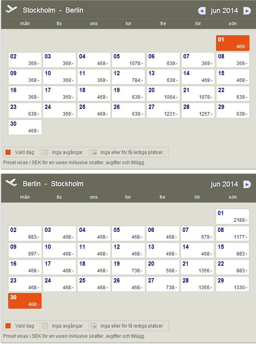256x344 pixels.
Task: Pick June 27 outbound priced 1231:-
Action: (x=163, y=110)
